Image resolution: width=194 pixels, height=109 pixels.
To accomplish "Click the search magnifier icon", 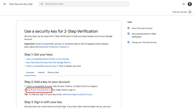I will [42, 4].
